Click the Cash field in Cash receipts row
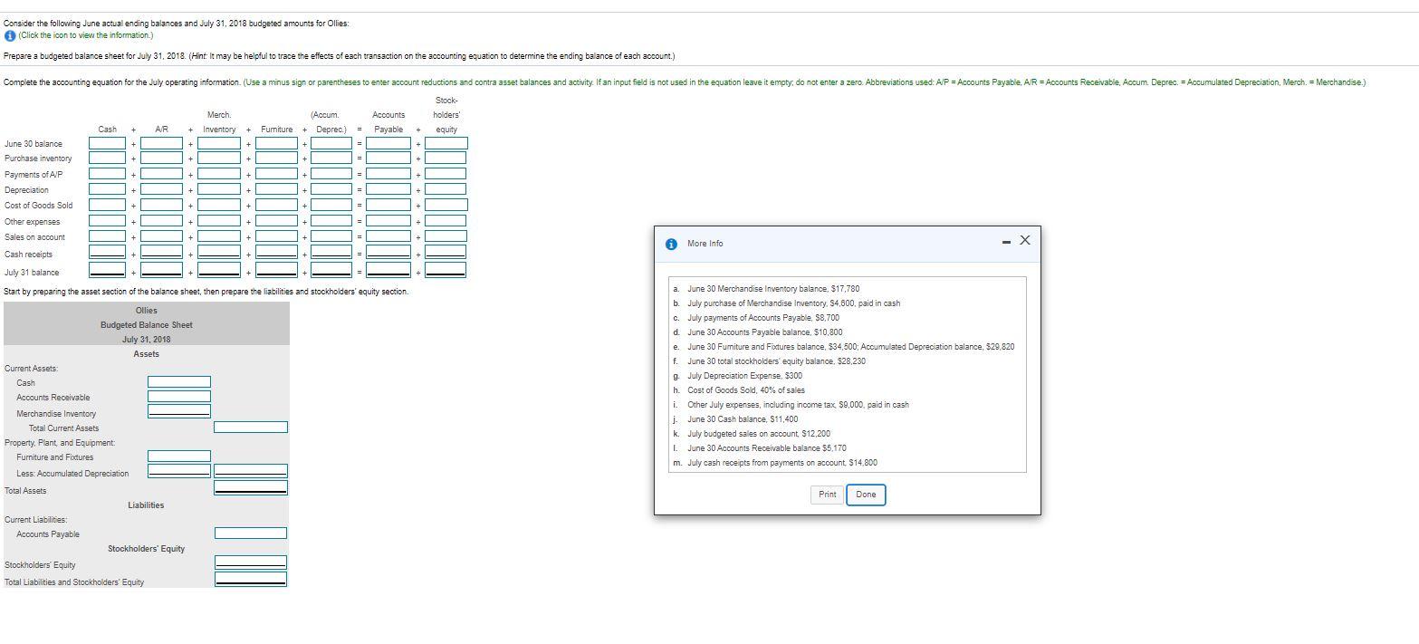Viewport: 1419px width, 644px height. [x=107, y=252]
